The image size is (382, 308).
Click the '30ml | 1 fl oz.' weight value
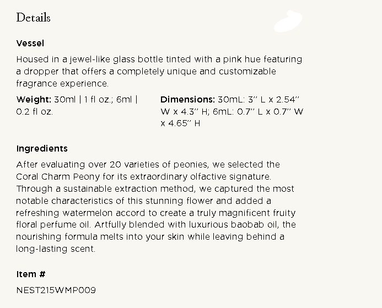click(x=85, y=100)
